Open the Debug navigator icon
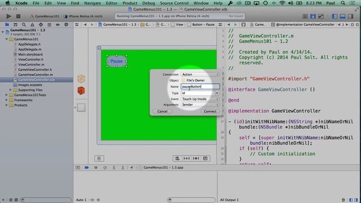361x203 pixels. [x=49, y=25]
